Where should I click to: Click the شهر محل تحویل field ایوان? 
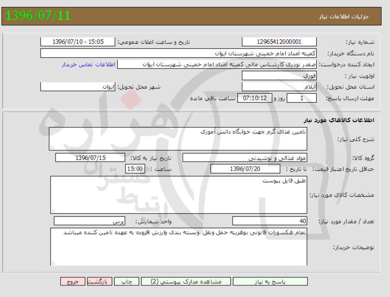pyautogui.click(x=78, y=87)
